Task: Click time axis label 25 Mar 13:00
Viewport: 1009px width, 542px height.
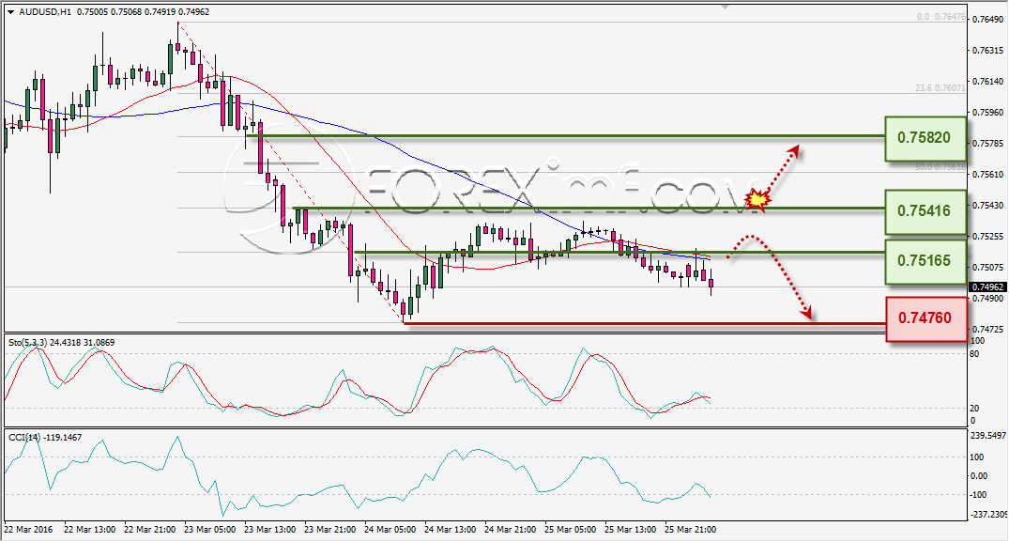Action: 631,529
